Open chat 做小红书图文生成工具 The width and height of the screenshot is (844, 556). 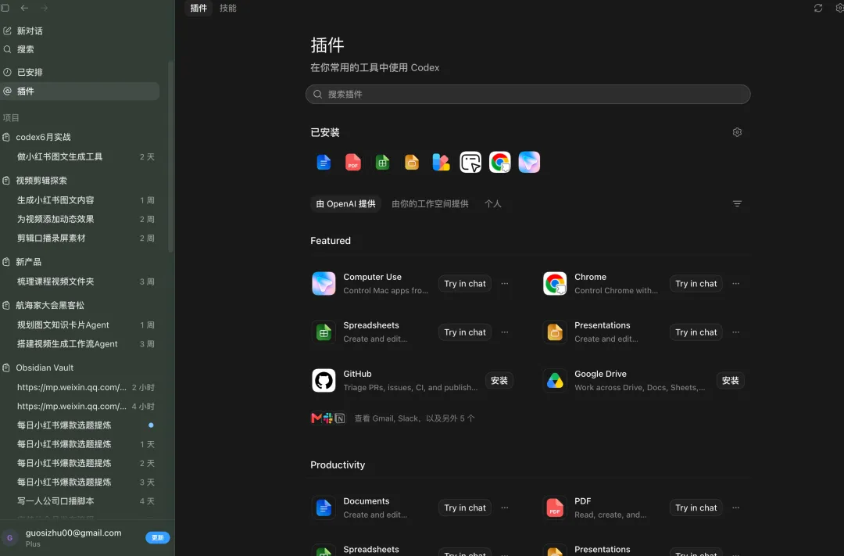point(80,156)
